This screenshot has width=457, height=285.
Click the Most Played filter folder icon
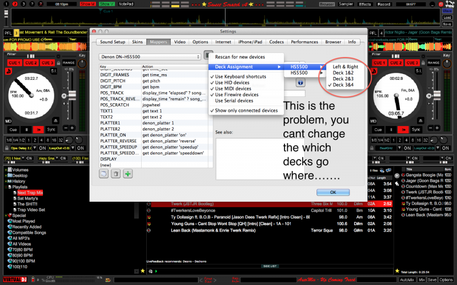(10, 221)
